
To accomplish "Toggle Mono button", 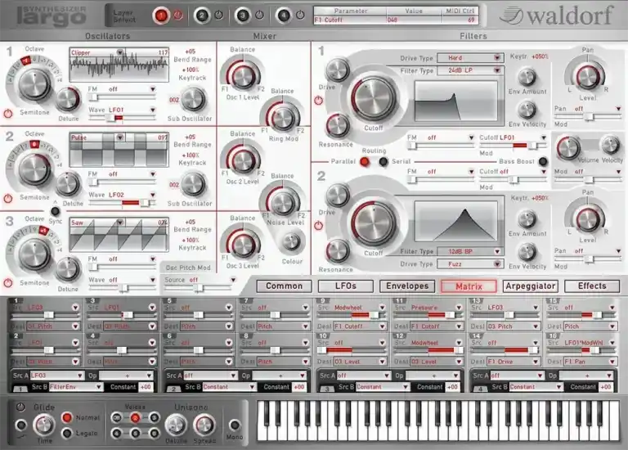I will [235, 425].
